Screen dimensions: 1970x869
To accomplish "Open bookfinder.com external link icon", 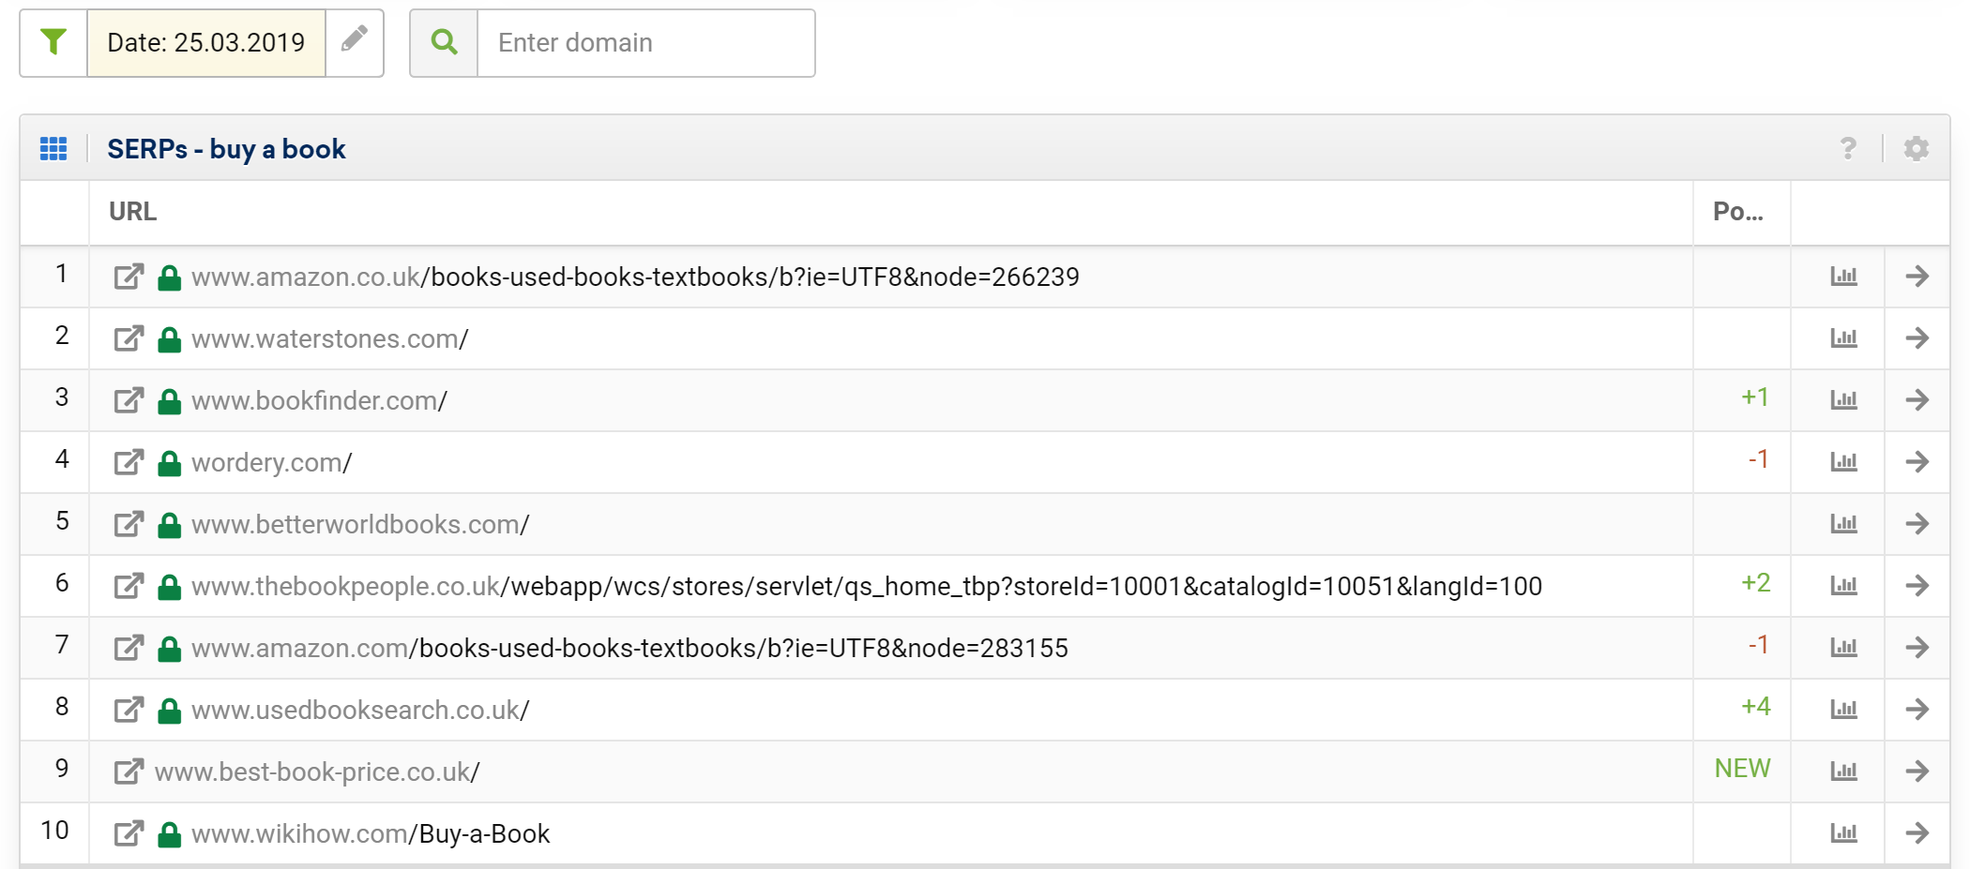I will [x=129, y=400].
